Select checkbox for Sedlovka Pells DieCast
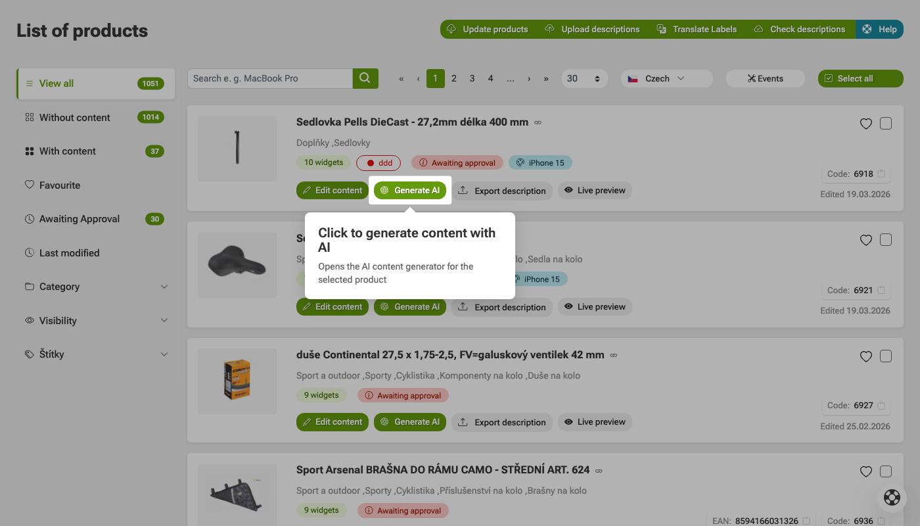Image resolution: width=920 pixels, height=526 pixels. [886, 123]
